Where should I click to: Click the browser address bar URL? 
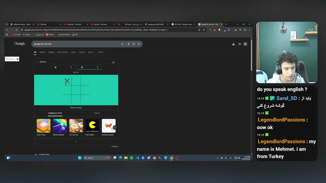coord(96,30)
